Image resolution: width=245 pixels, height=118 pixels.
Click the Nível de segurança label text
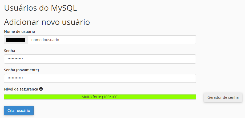coord(21,89)
